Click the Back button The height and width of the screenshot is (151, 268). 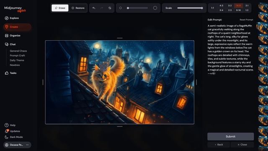(219, 145)
